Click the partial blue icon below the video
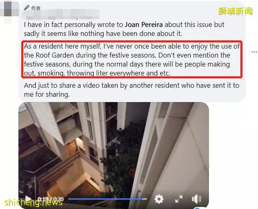The image size is (258, 209). [x=197, y=208]
